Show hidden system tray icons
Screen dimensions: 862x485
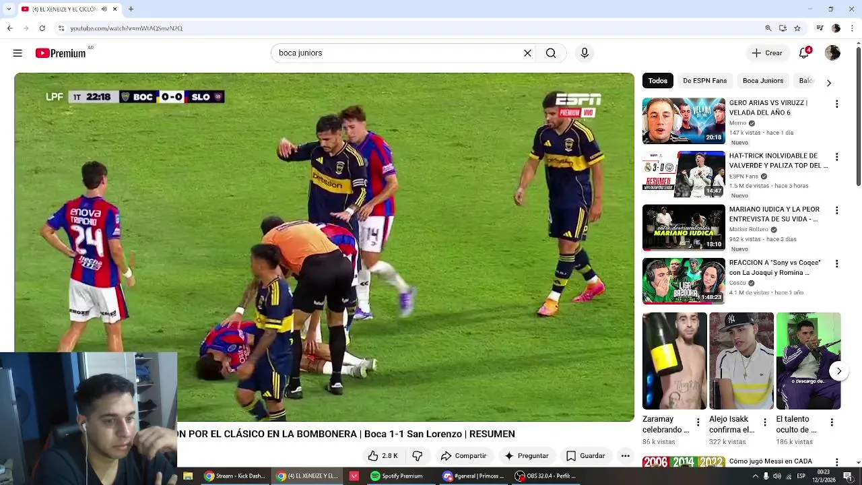click(x=756, y=476)
